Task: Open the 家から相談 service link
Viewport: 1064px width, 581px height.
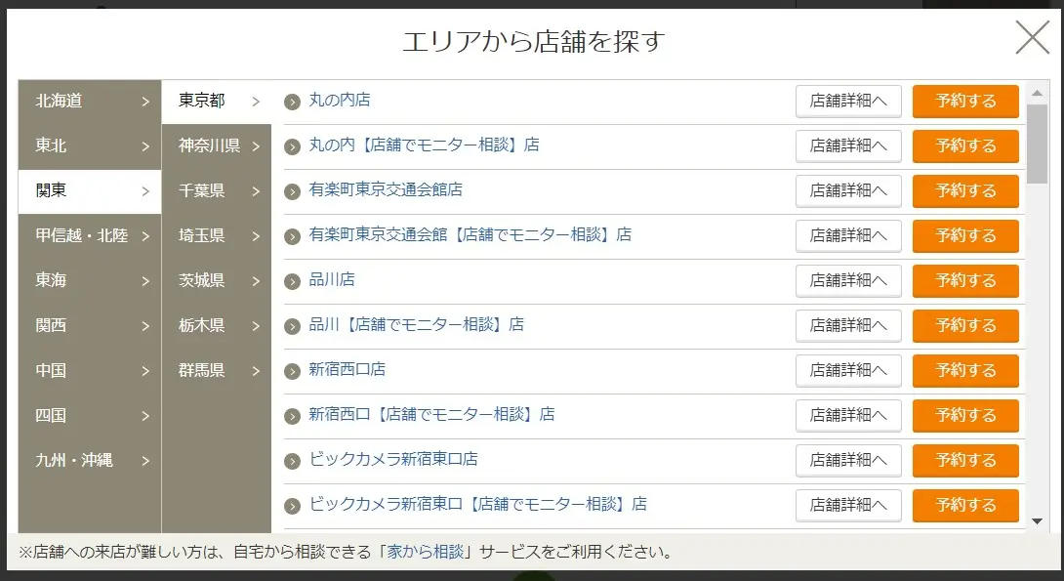Action: click(x=426, y=552)
